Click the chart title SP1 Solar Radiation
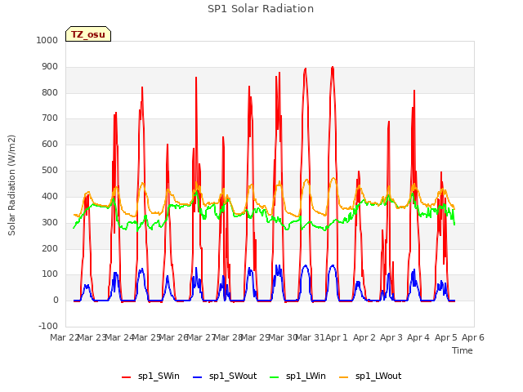Image resolution: width=523 pixels, height=392 pixels. pyautogui.click(x=261, y=9)
